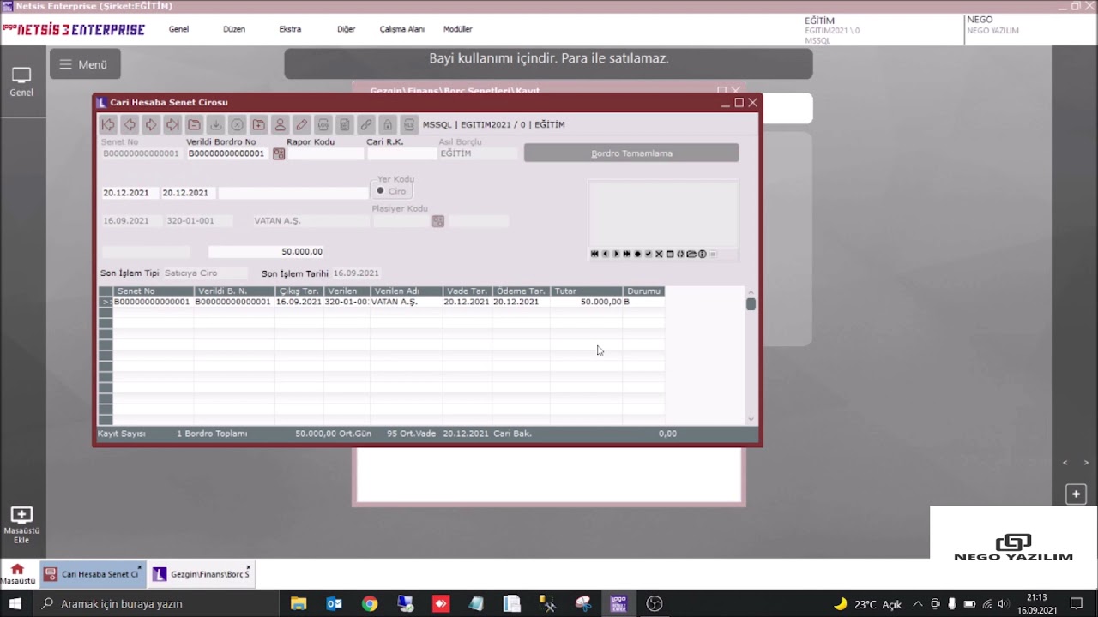The width and height of the screenshot is (1098, 617).
Task: Click the person toolbar icon
Action: point(280,125)
